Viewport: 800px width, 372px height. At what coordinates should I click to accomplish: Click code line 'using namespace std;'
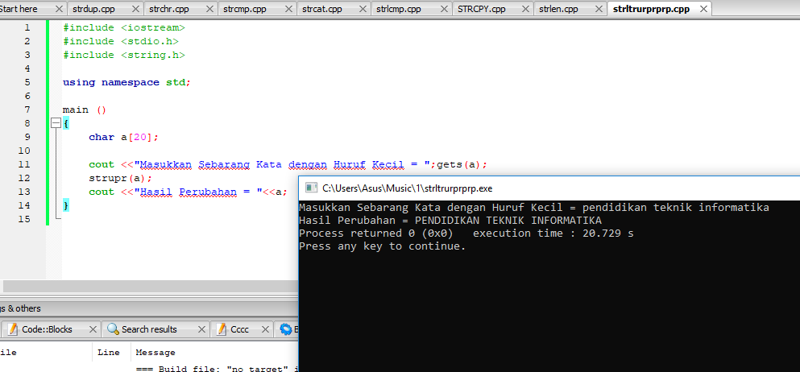tap(127, 82)
